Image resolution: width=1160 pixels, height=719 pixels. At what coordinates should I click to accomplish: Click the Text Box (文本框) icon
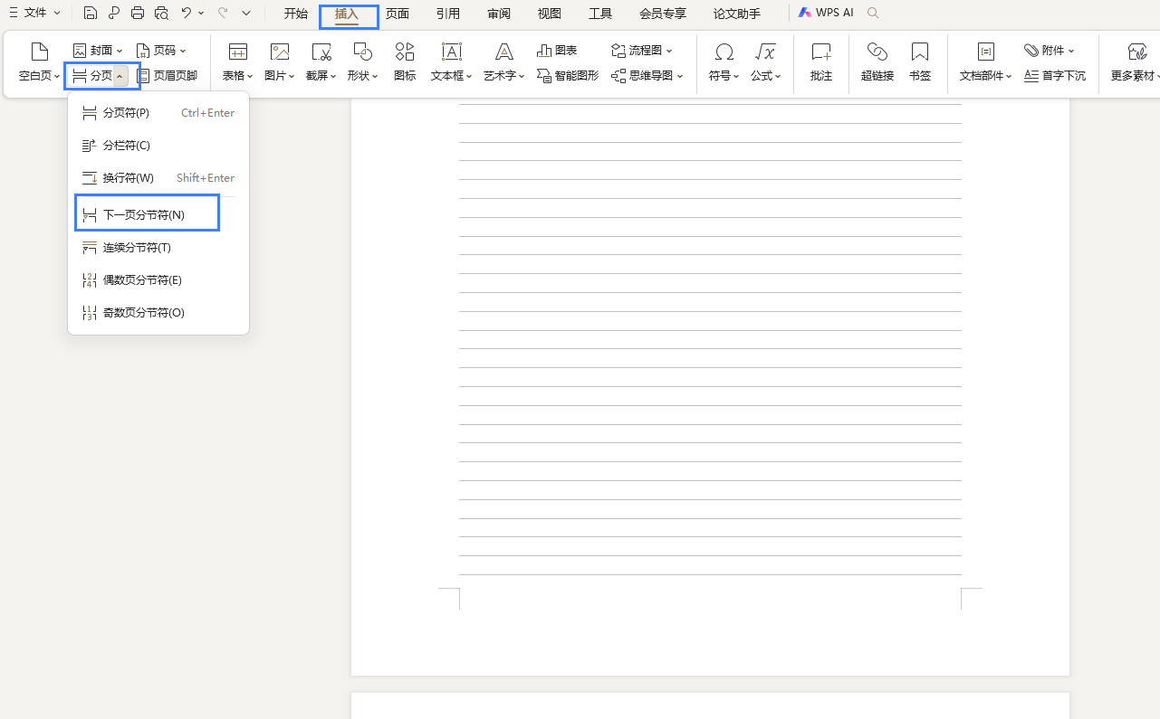click(x=452, y=52)
